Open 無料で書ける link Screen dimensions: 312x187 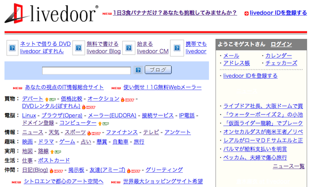(103, 44)
